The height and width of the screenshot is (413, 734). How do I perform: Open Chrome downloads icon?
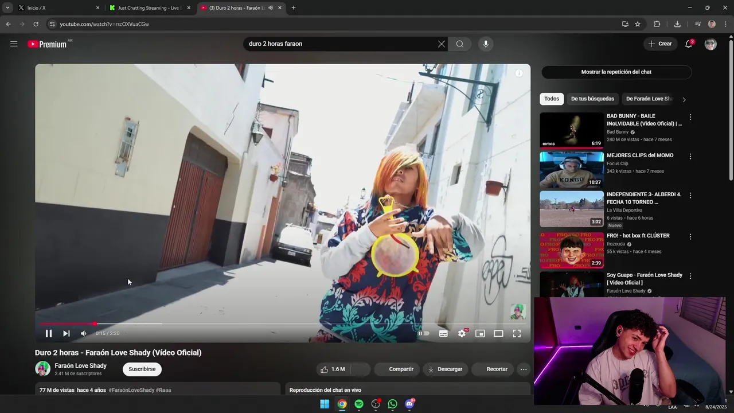(677, 24)
